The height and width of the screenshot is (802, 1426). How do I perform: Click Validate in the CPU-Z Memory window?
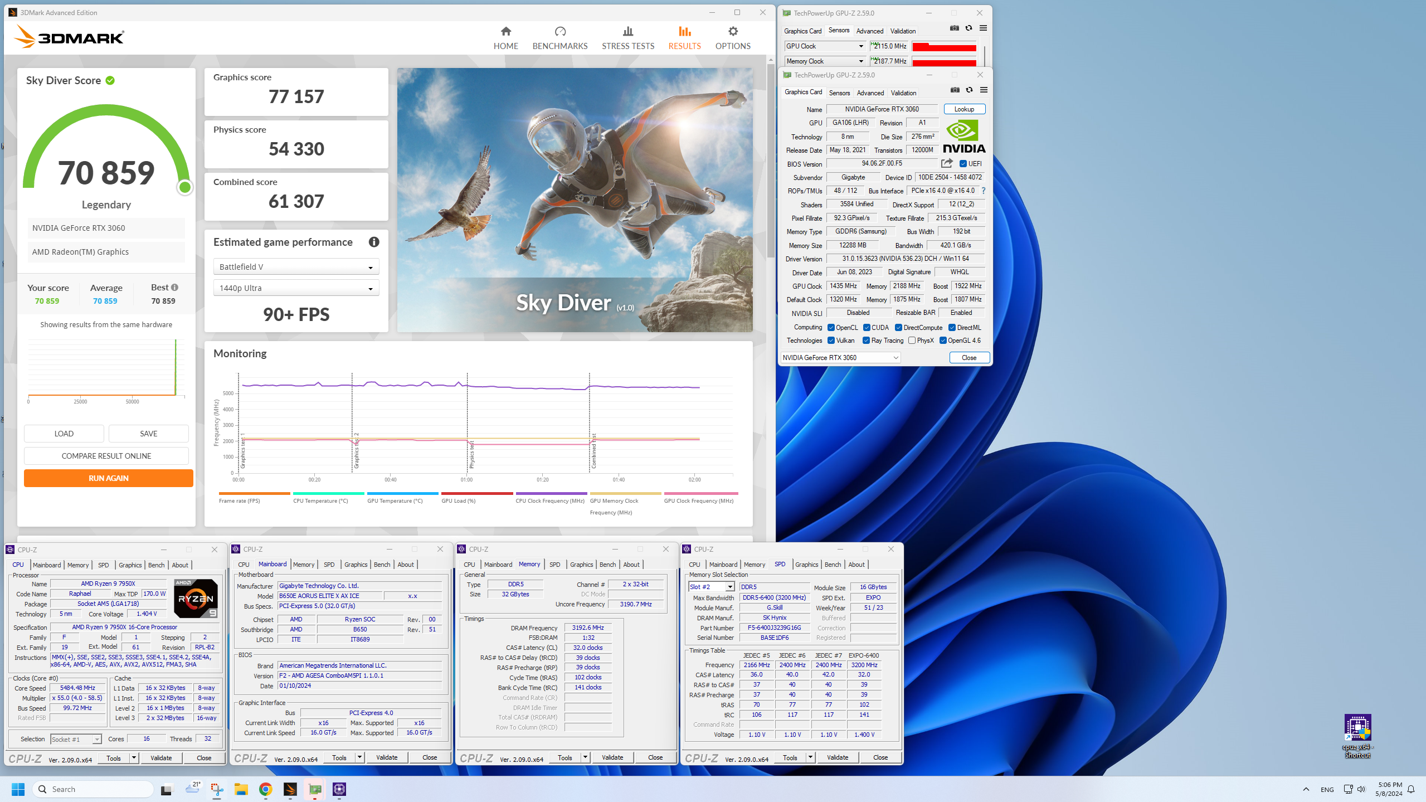pos(612,757)
